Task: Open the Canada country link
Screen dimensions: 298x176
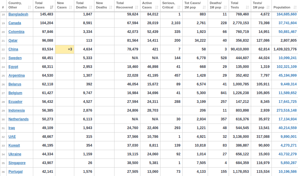Action: [x=15, y=23]
